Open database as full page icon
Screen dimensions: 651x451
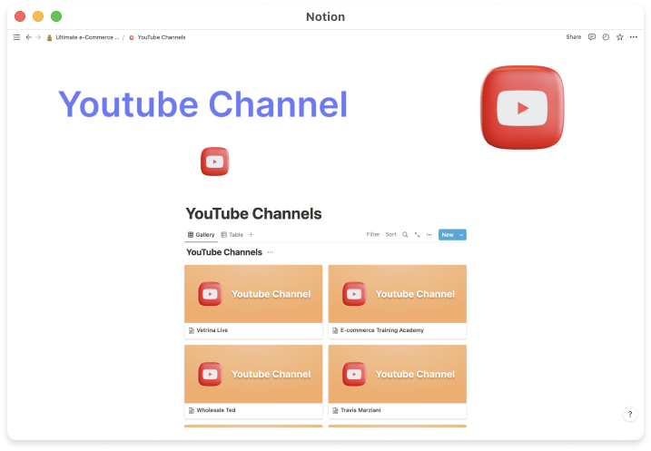pyautogui.click(x=417, y=235)
